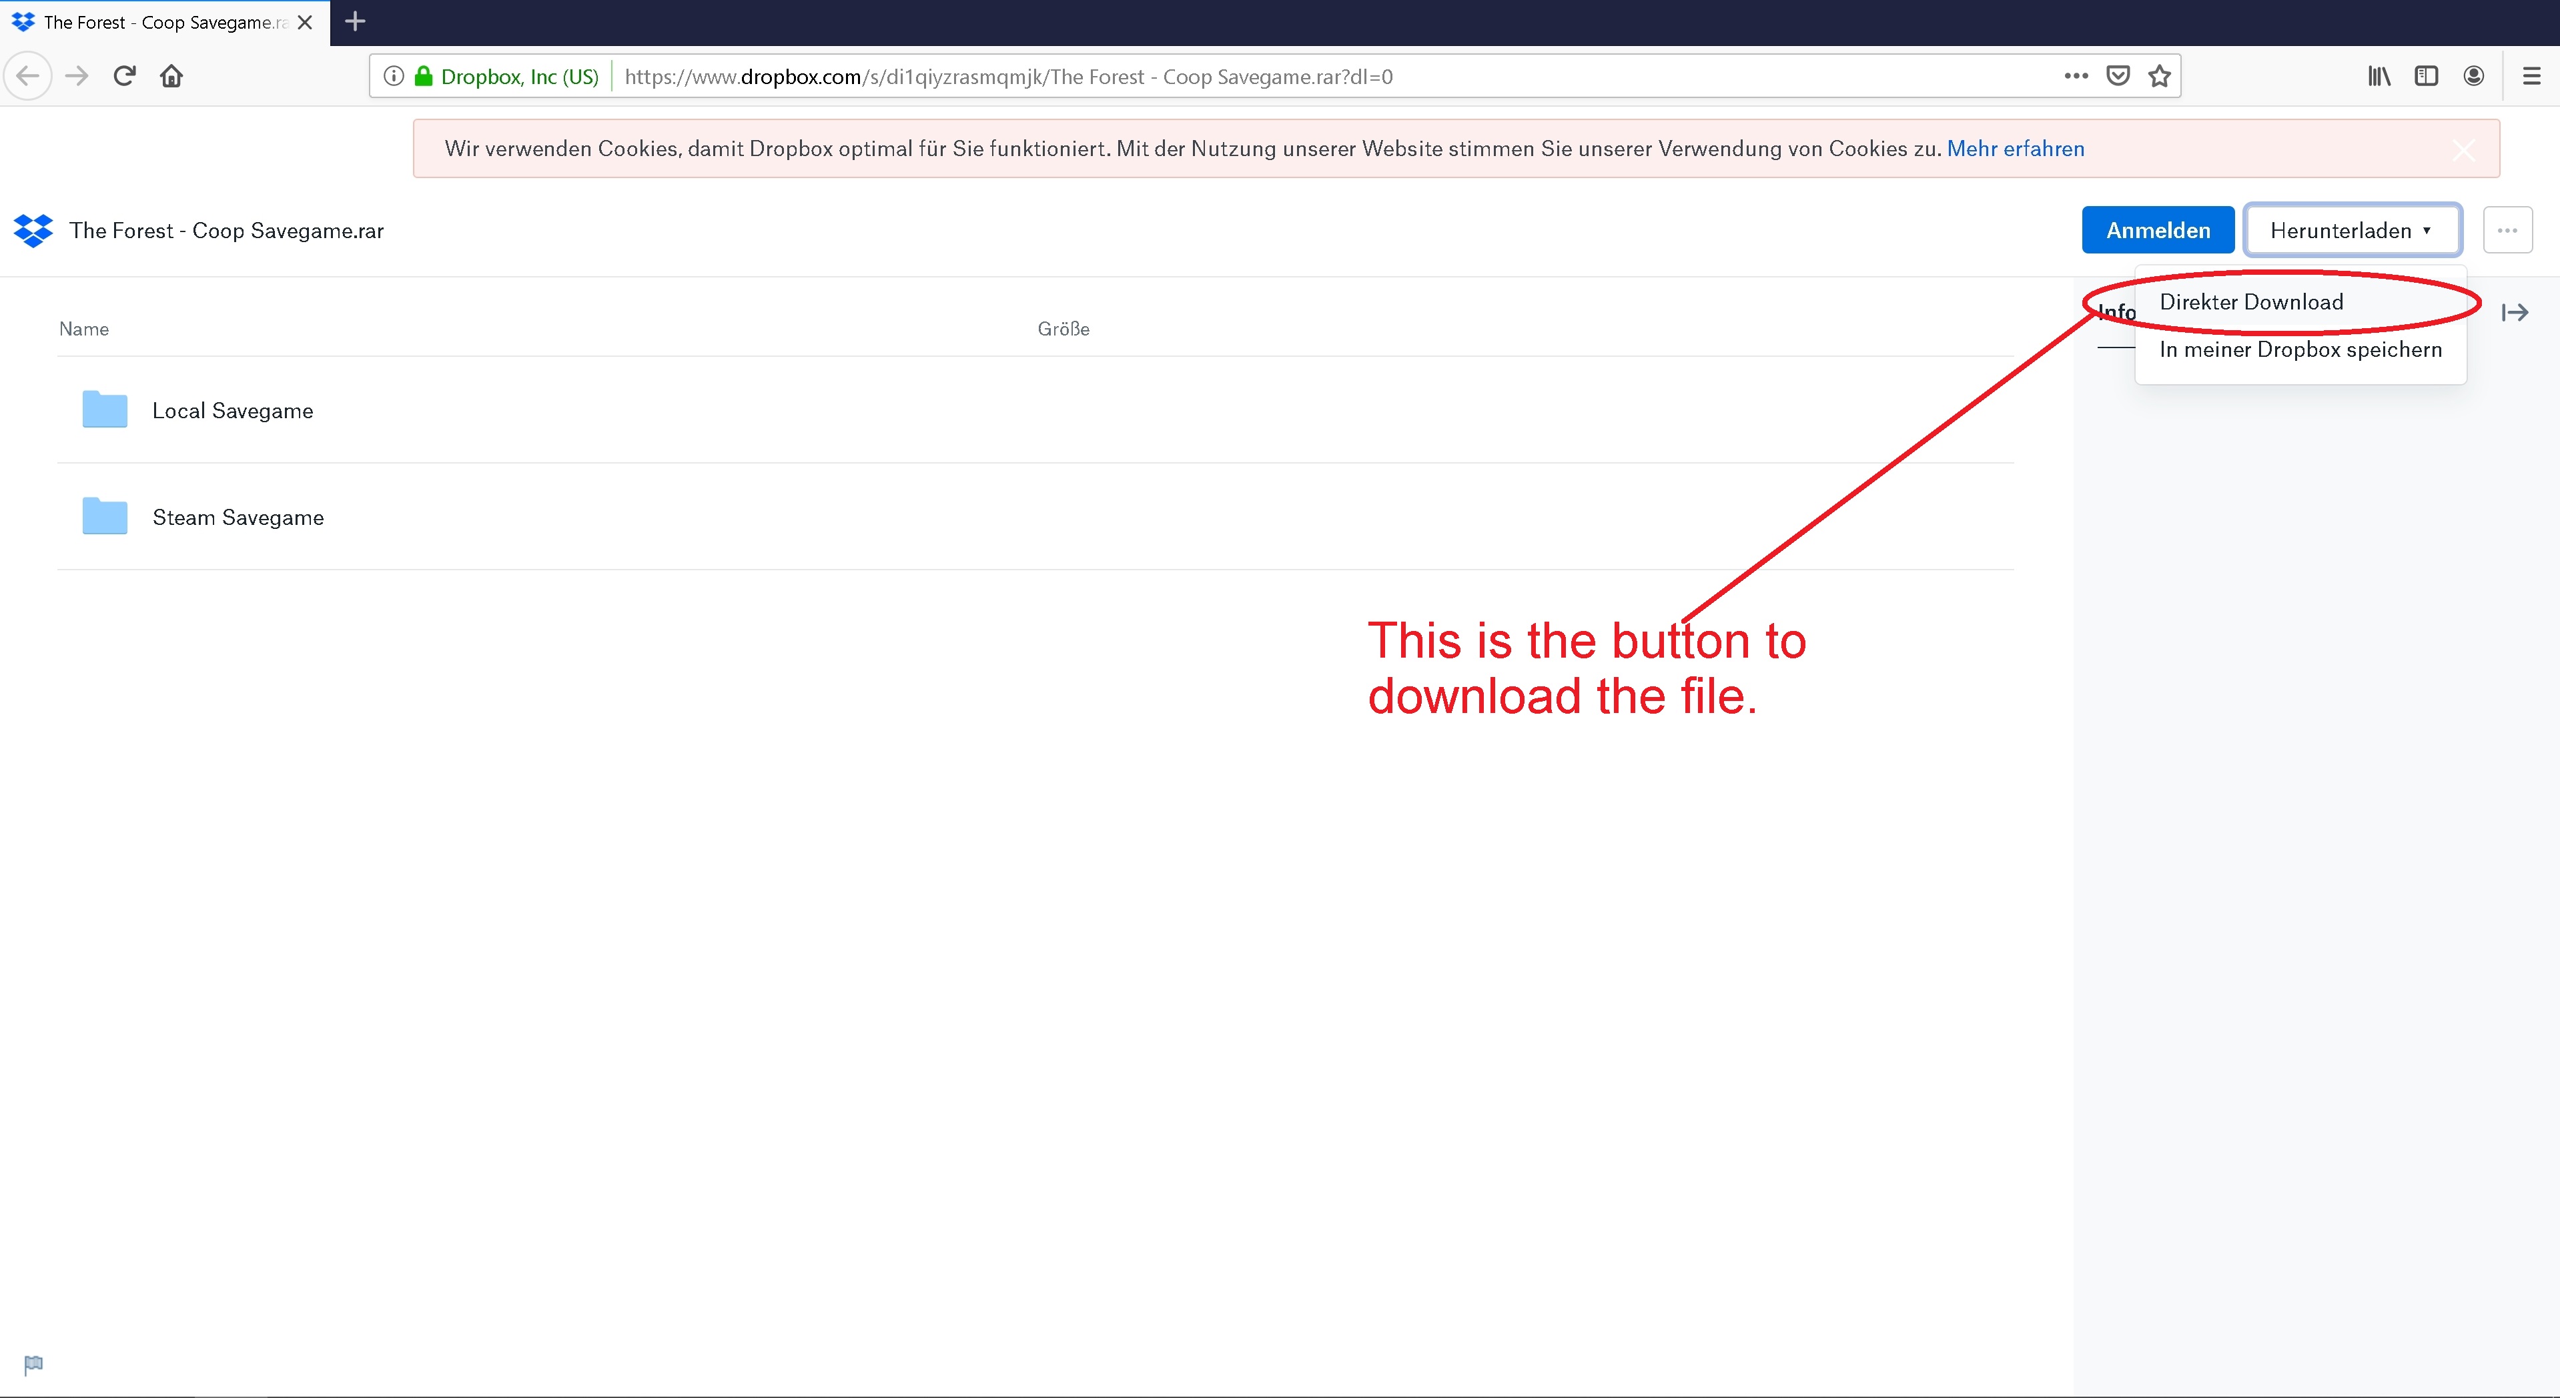Open the page actions ellipsis in address bar
Image resolution: width=2560 pixels, height=1398 pixels.
pyautogui.click(x=2075, y=77)
